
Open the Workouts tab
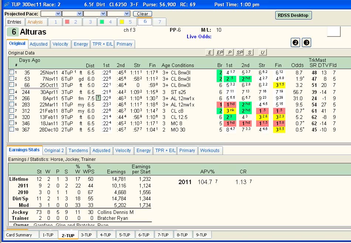point(210,150)
